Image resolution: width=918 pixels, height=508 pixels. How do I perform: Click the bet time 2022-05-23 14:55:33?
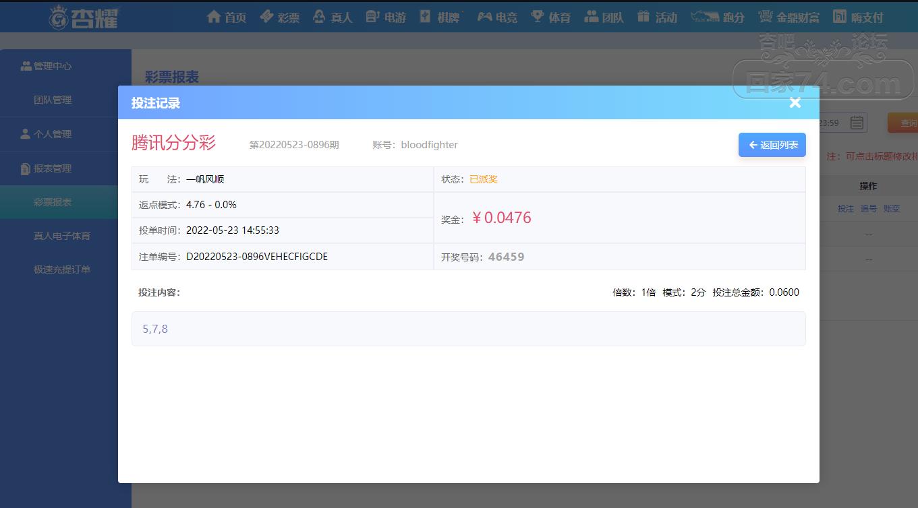233,230
